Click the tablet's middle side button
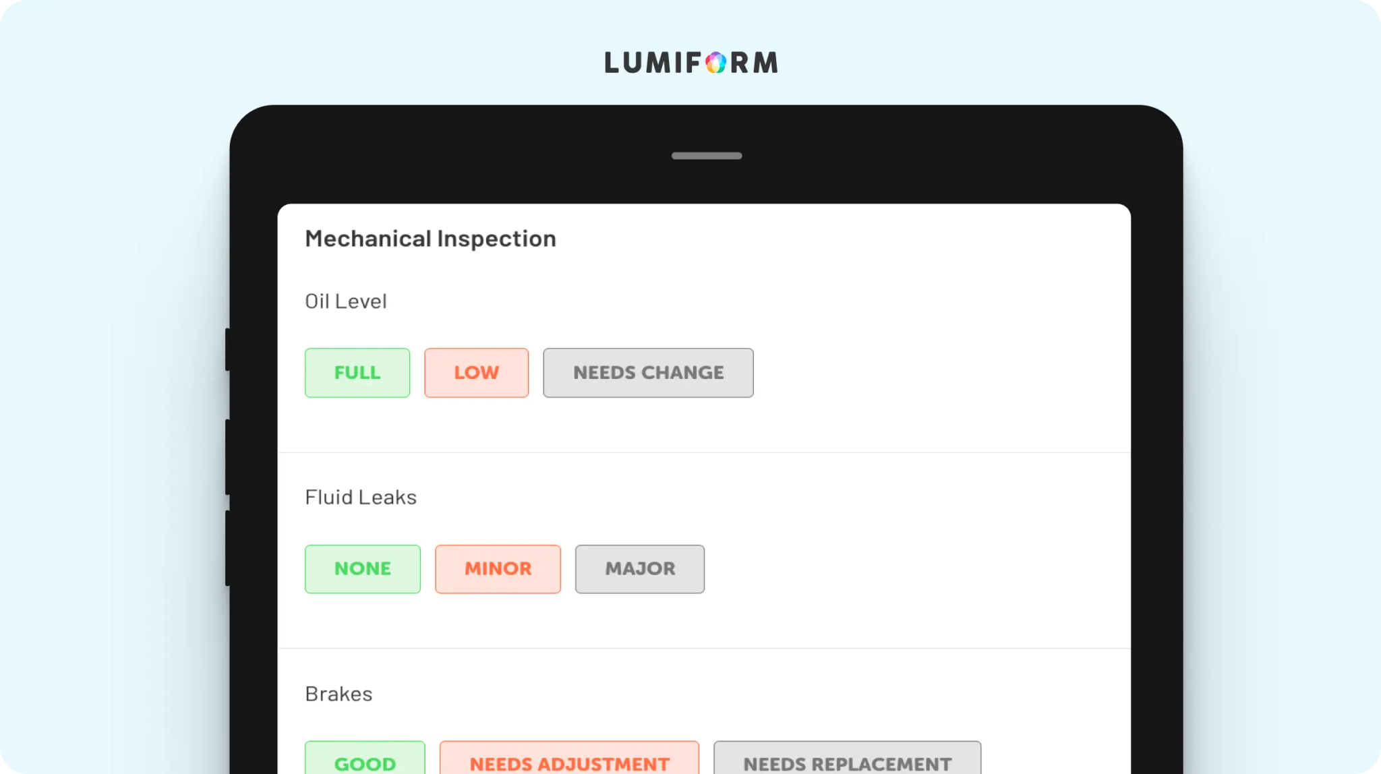Screen dimensions: 1381x774 228,457
